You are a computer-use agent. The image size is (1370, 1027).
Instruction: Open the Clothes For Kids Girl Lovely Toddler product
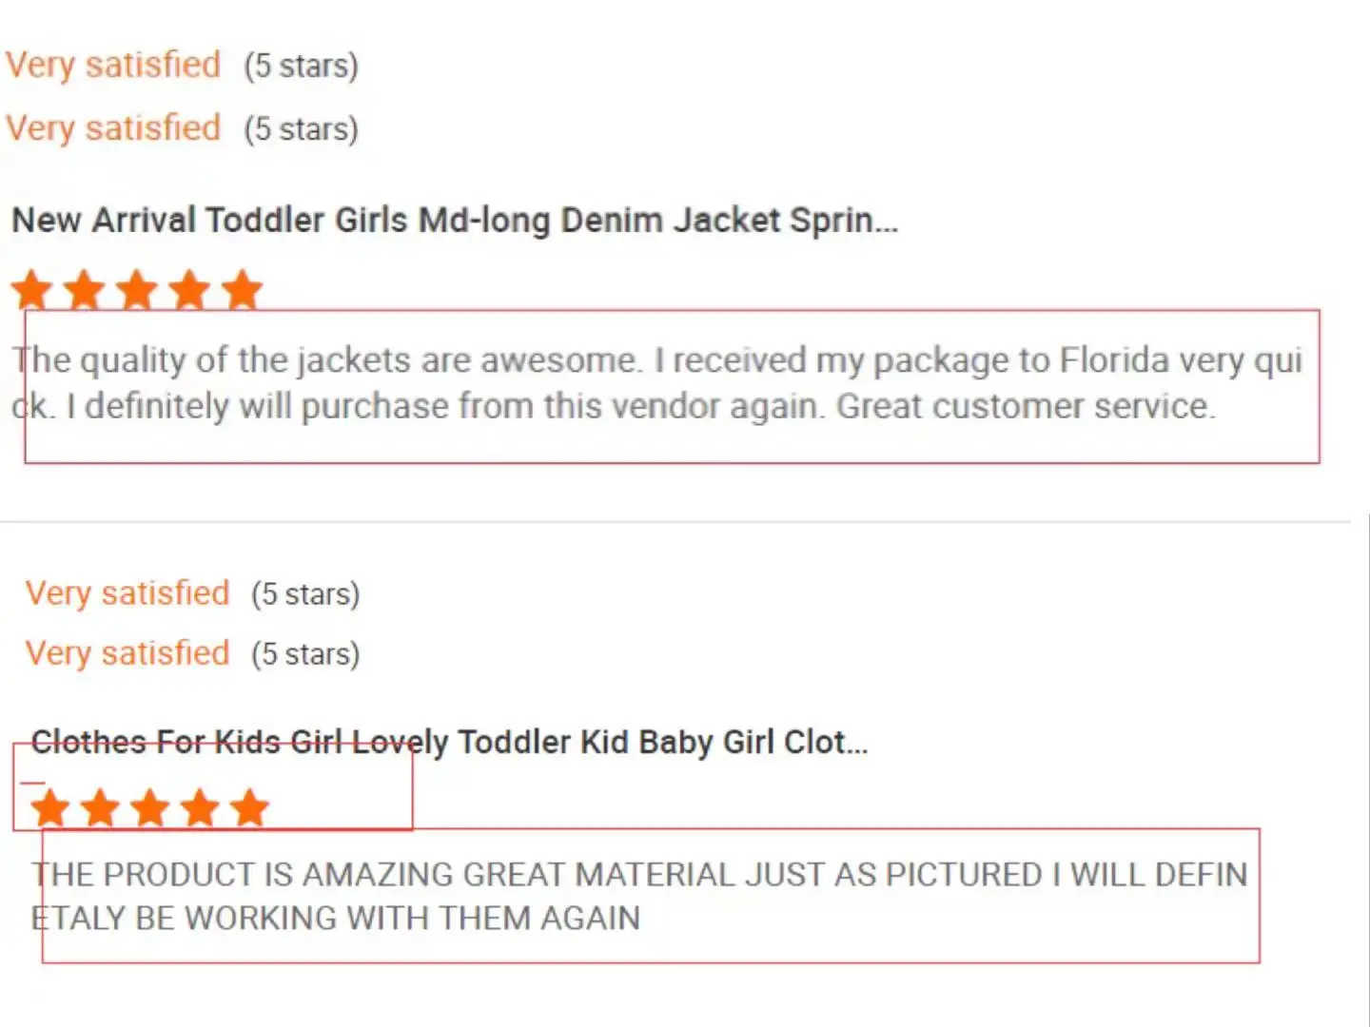click(449, 742)
